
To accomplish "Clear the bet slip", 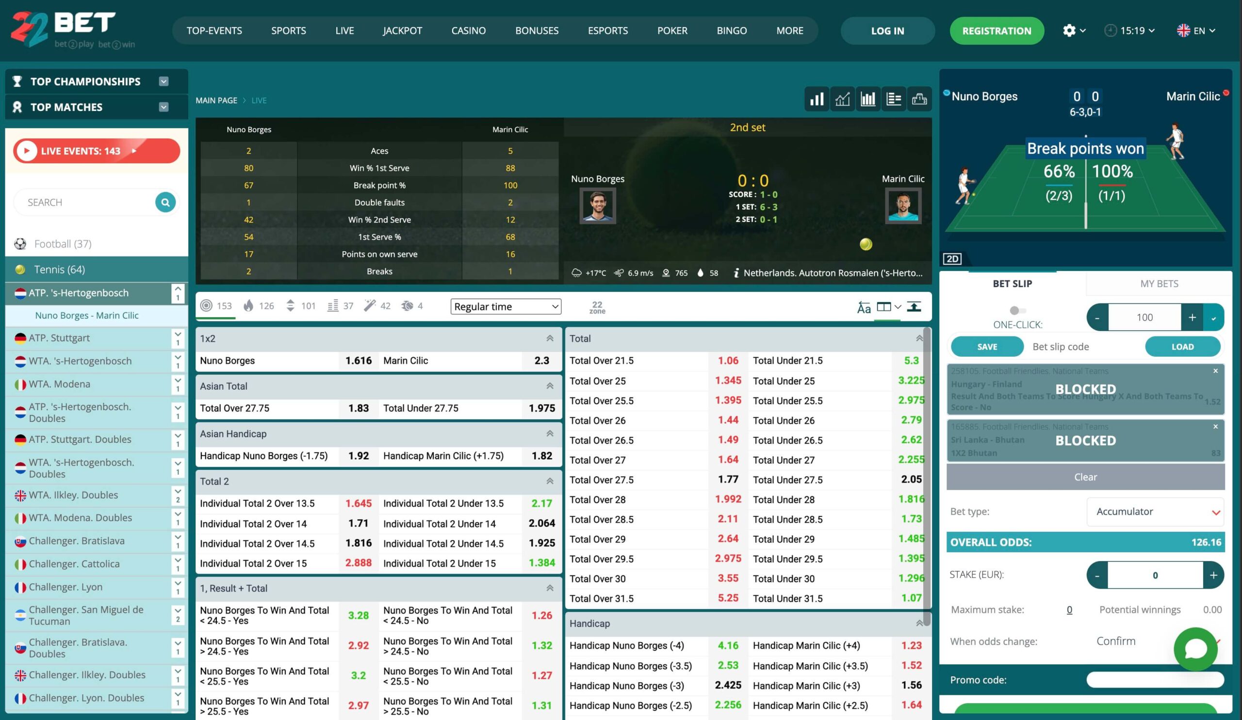I will (1085, 477).
